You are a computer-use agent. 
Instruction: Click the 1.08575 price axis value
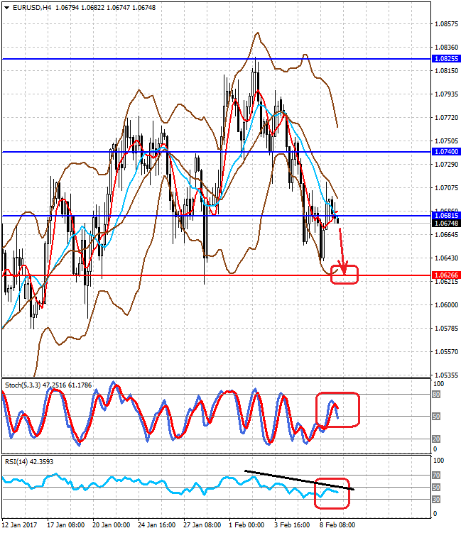pyautogui.click(x=446, y=24)
